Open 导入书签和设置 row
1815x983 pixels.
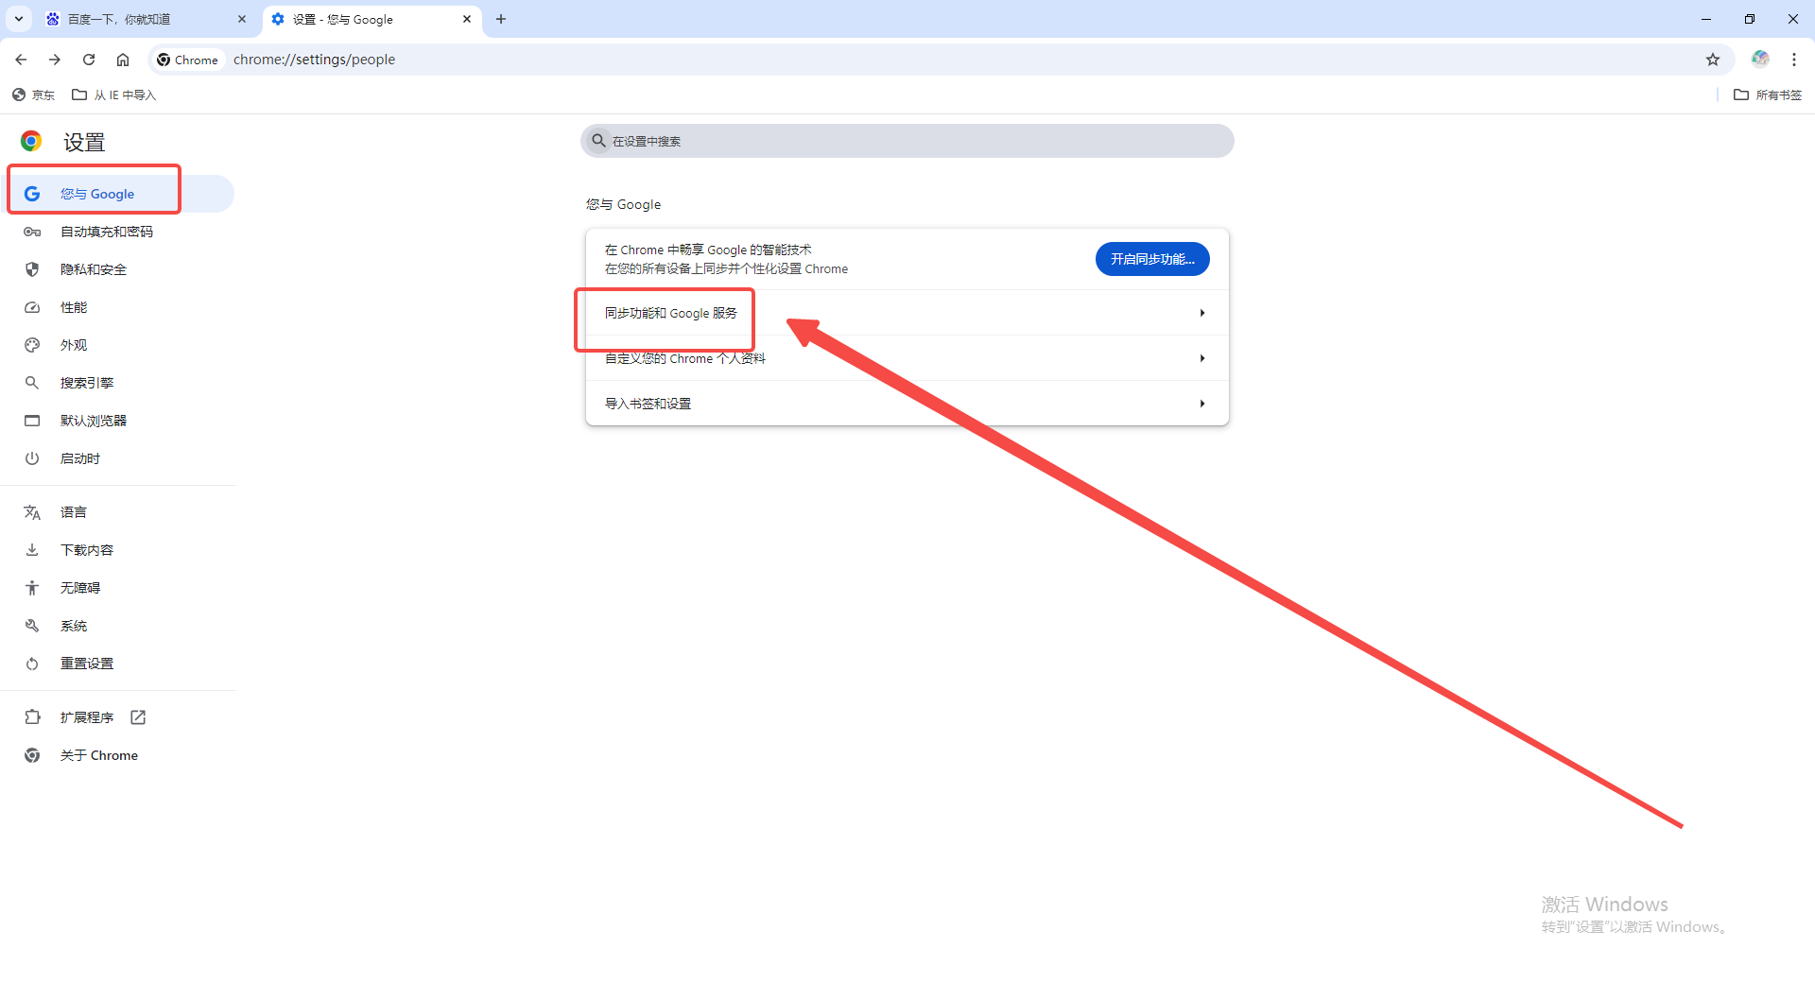[x=907, y=404]
